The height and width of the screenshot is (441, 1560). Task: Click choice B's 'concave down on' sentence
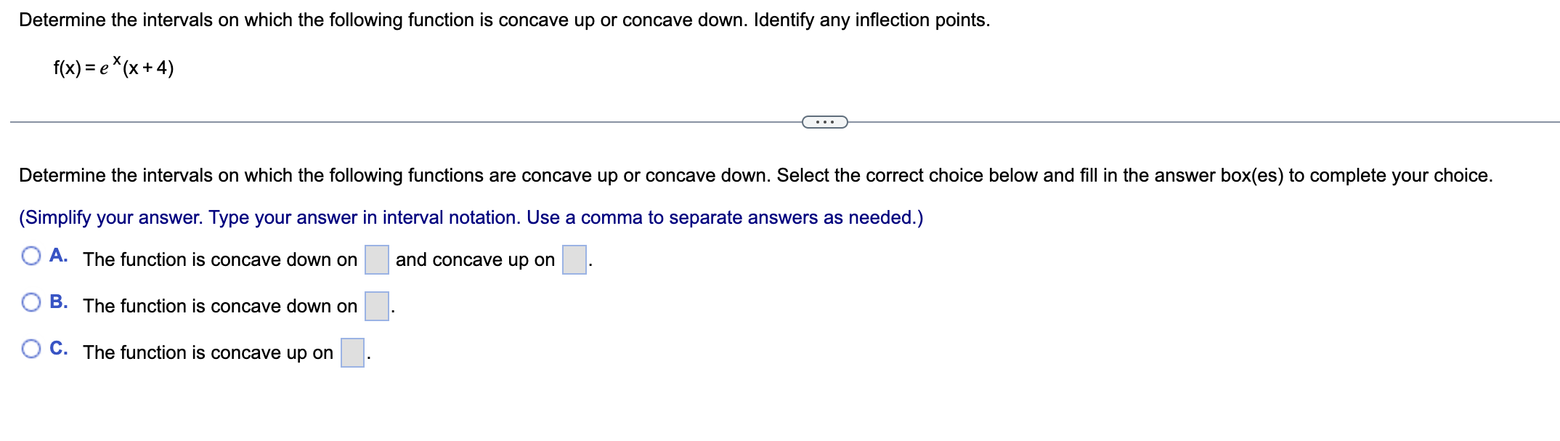(x=220, y=306)
